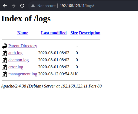Open the Parent Directory link
This screenshot has height=114, width=138.
23,46
